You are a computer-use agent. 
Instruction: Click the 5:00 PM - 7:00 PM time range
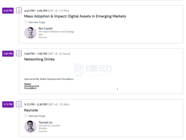[35, 54]
